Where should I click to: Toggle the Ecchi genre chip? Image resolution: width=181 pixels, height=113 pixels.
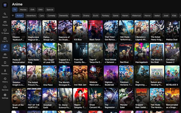(x=96, y=16)
